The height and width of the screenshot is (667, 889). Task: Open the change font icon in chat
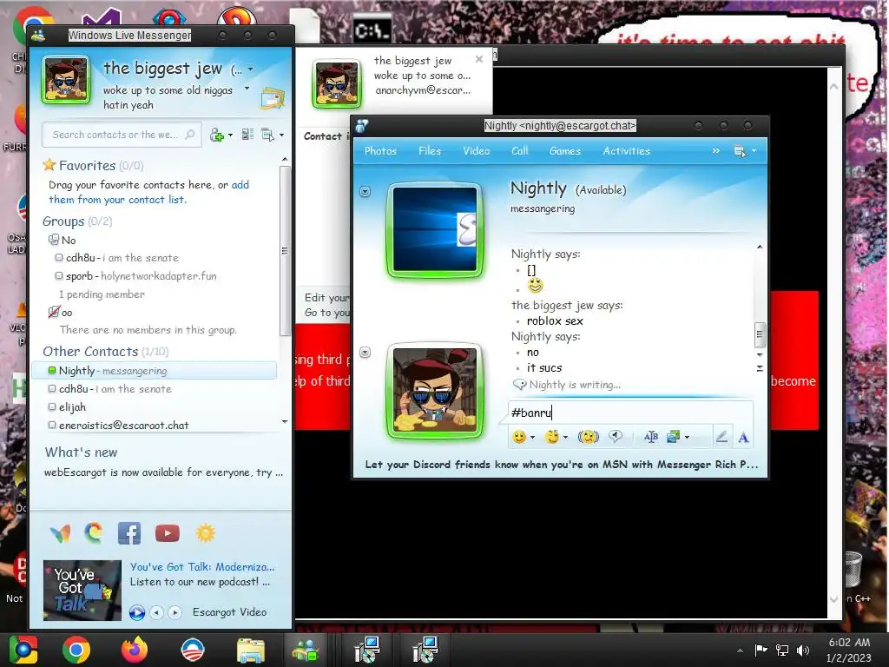pyautogui.click(x=651, y=437)
